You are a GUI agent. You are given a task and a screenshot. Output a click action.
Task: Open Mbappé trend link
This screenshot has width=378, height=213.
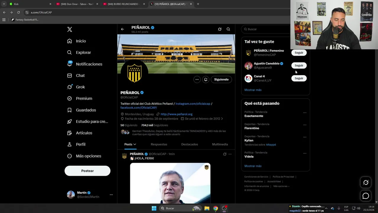pos(271,145)
